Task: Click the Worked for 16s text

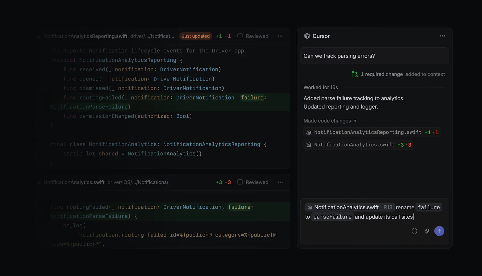Action: (x=321, y=87)
